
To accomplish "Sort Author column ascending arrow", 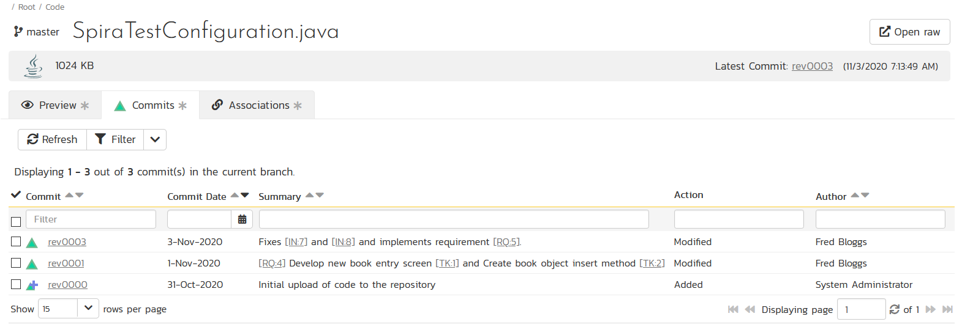I will 855,196.
